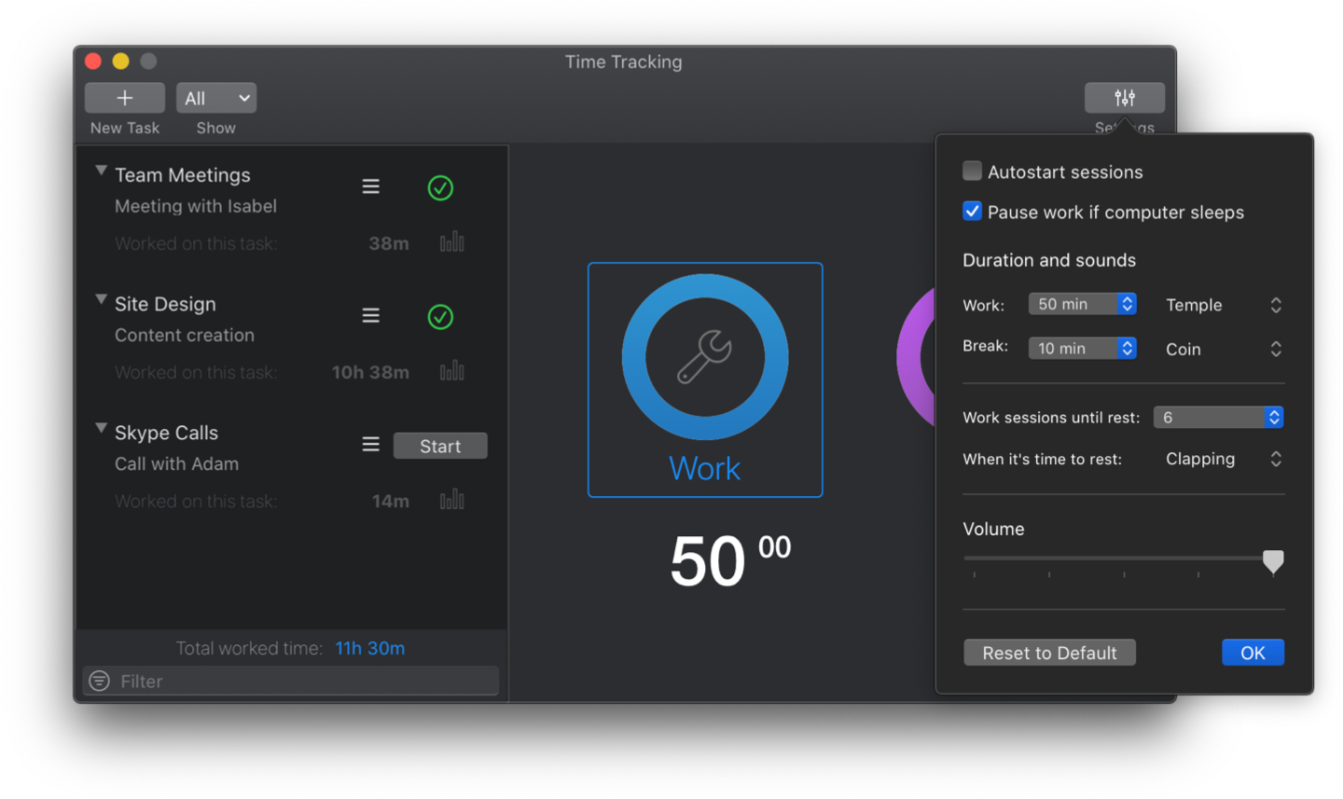This screenshot has width=1343, height=799.
Task: Click the New Task plus icon
Action: pyautogui.click(x=125, y=98)
